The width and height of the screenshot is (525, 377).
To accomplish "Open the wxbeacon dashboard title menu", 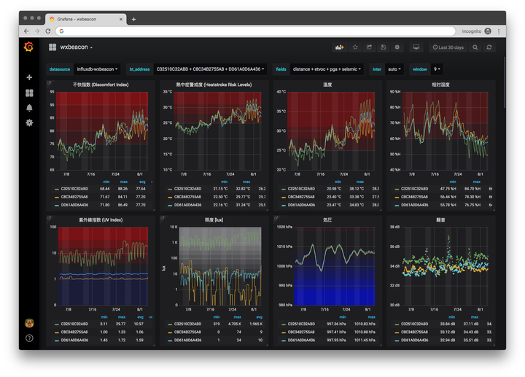I will 77,47.
